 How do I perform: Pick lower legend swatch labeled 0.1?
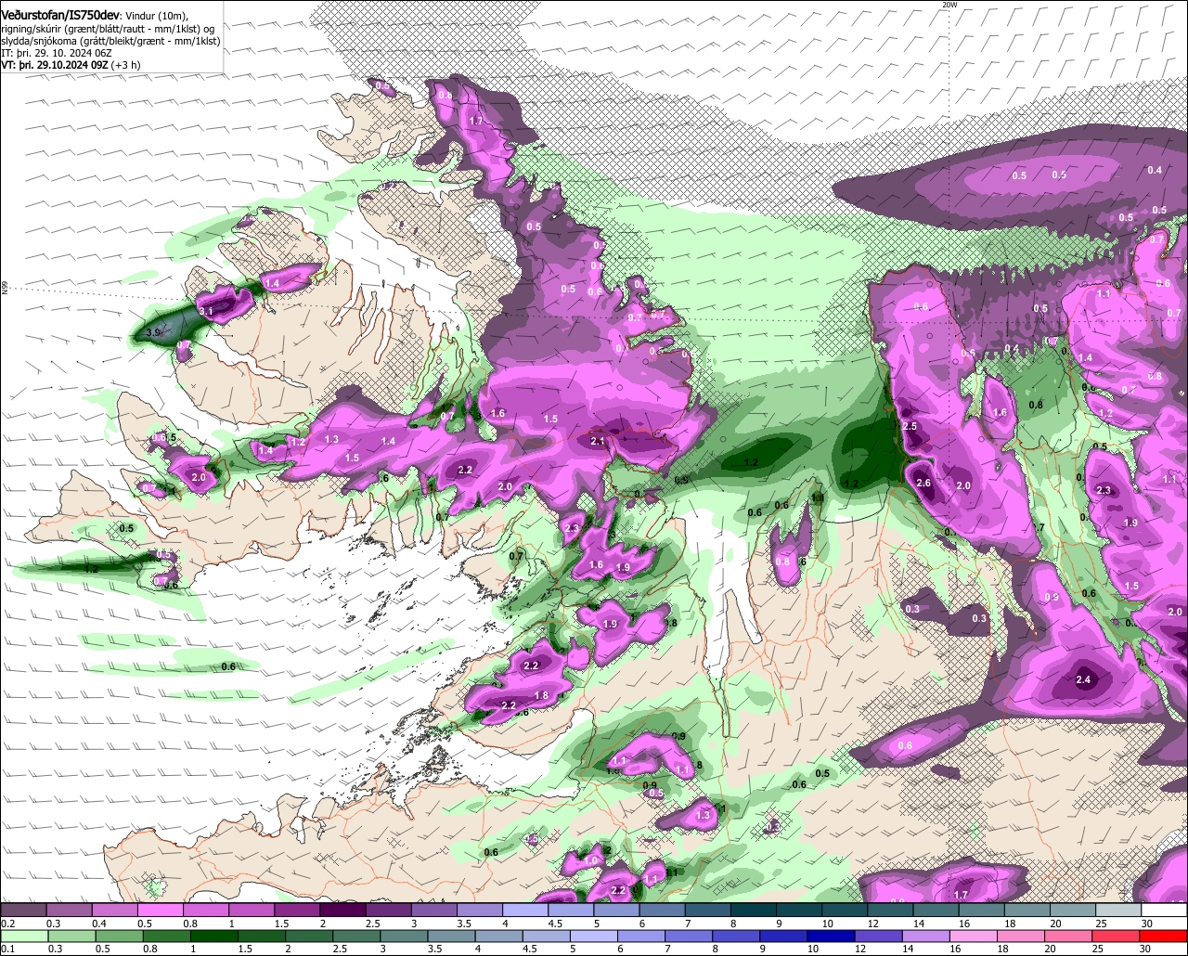tap(23, 936)
